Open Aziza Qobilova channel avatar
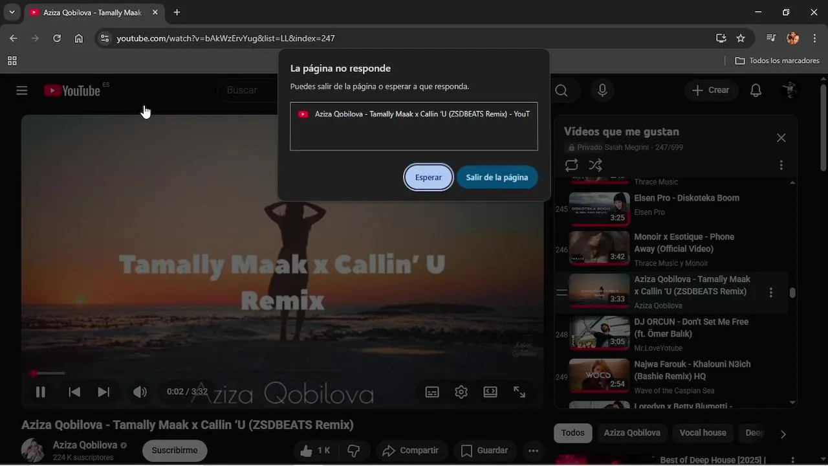 pyautogui.click(x=33, y=450)
